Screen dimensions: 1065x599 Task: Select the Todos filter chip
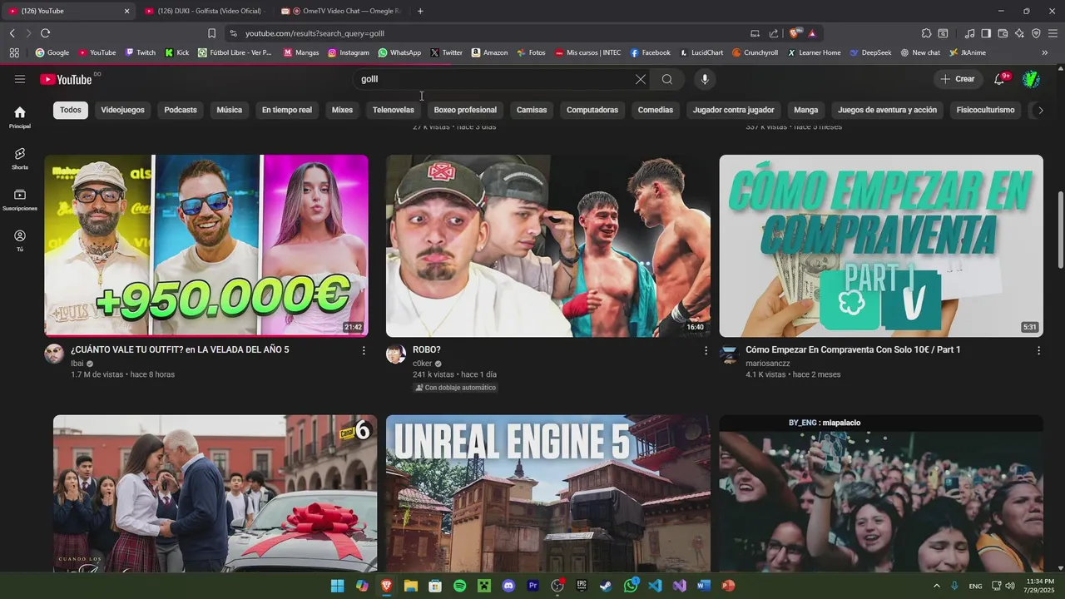pyautogui.click(x=71, y=110)
